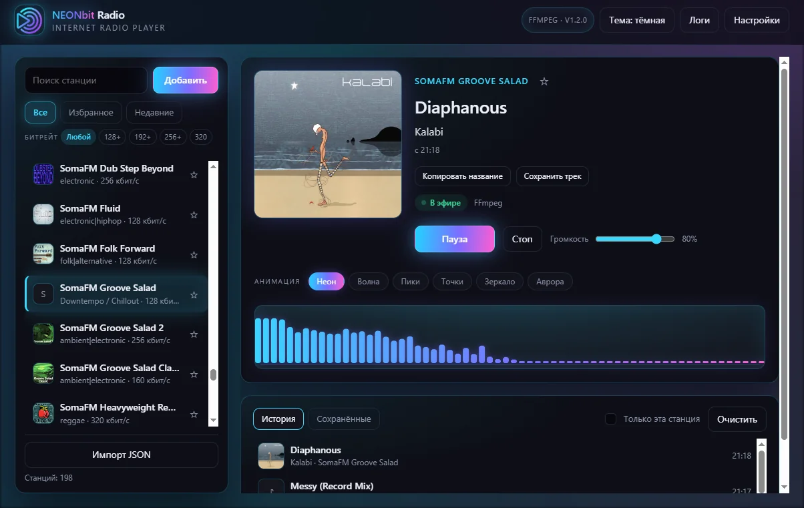Select 256+ bitrate filter
This screenshot has width=804, height=508.
pyautogui.click(x=173, y=137)
